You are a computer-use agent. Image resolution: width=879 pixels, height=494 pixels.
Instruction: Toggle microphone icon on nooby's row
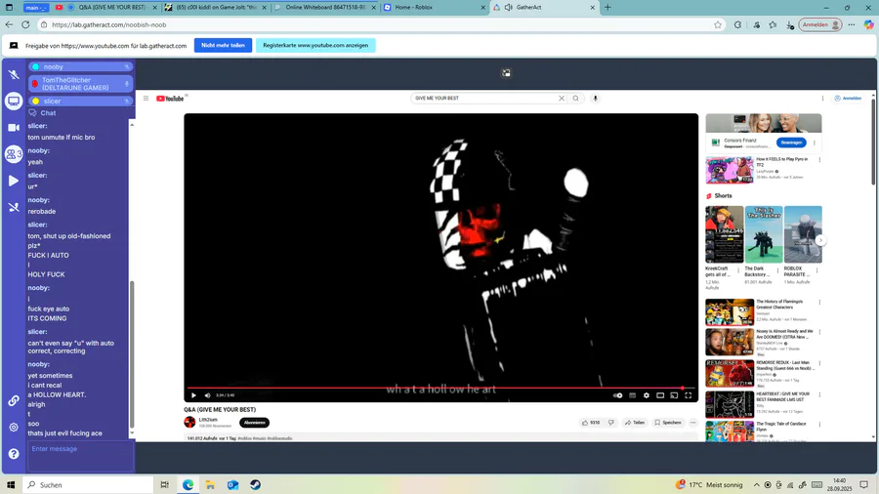point(127,66)
